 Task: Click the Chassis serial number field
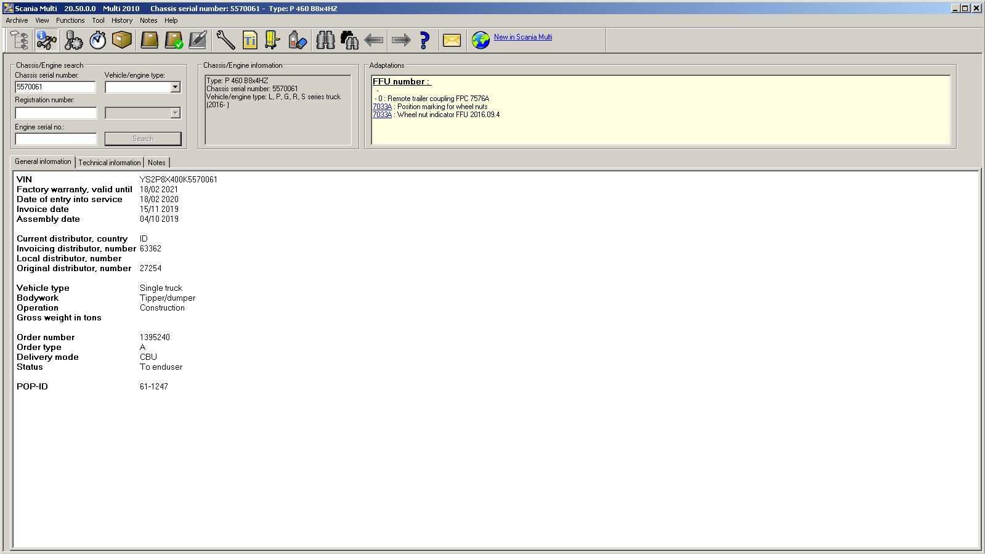tap(55, 87)
